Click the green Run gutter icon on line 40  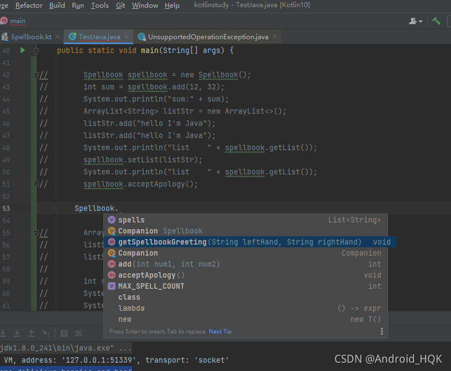click(x=23, y=51)
